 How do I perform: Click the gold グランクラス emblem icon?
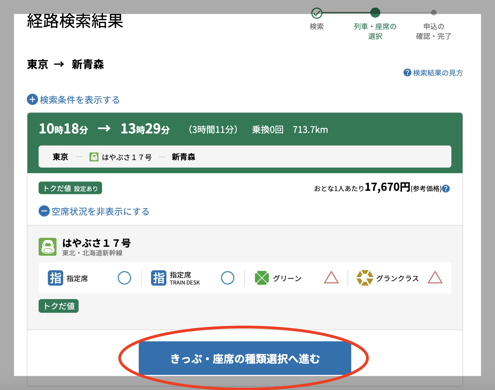(x=365, y=278)
